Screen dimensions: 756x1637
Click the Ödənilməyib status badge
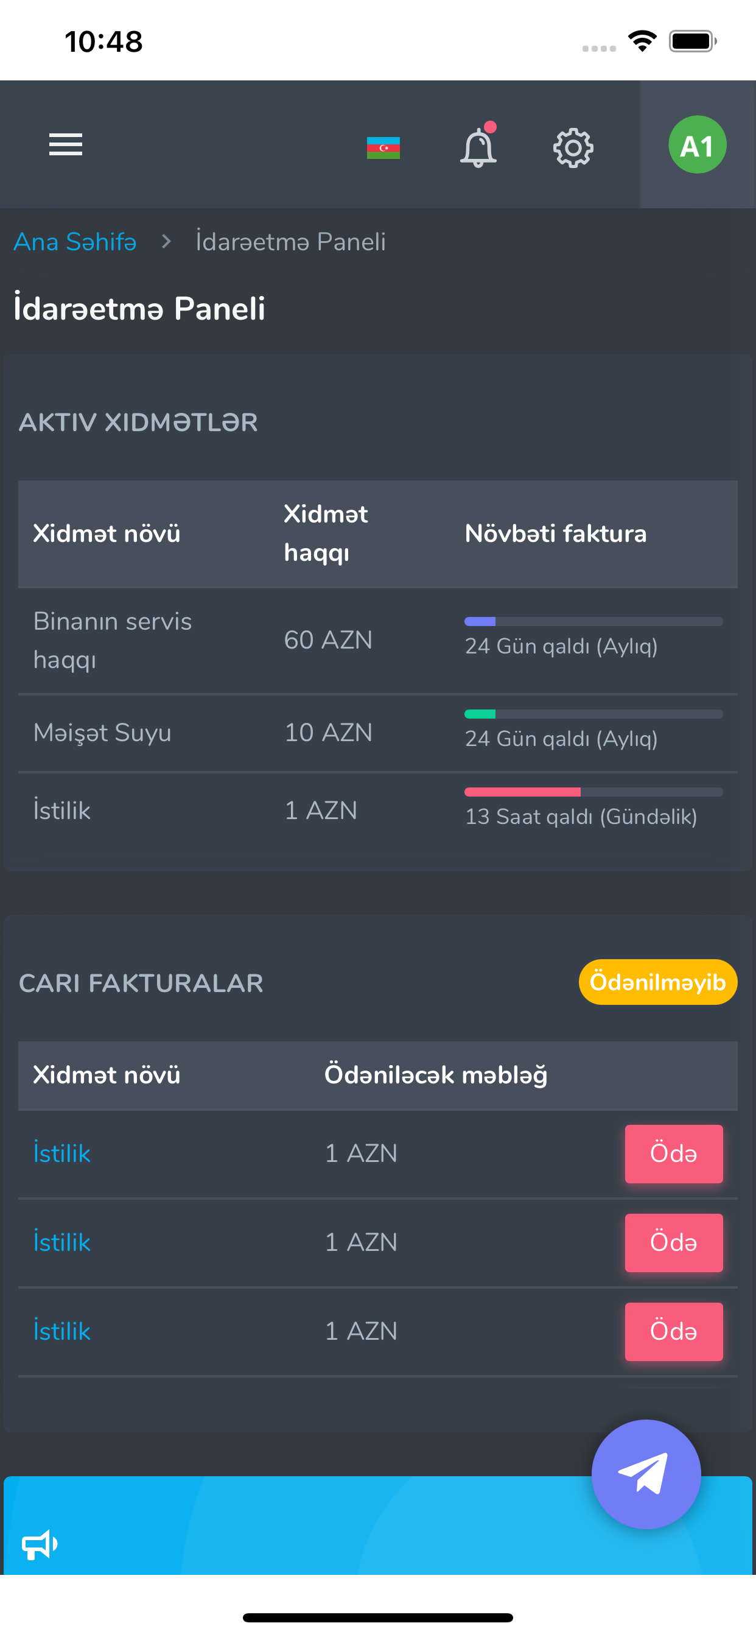657,982
